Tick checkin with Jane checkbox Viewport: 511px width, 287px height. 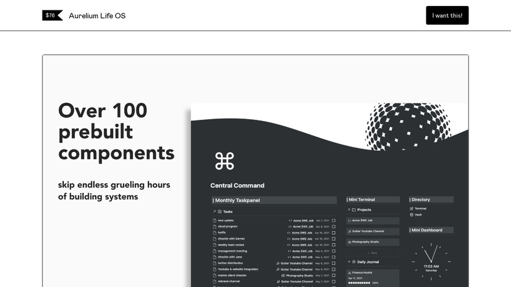tap(333, 257)
